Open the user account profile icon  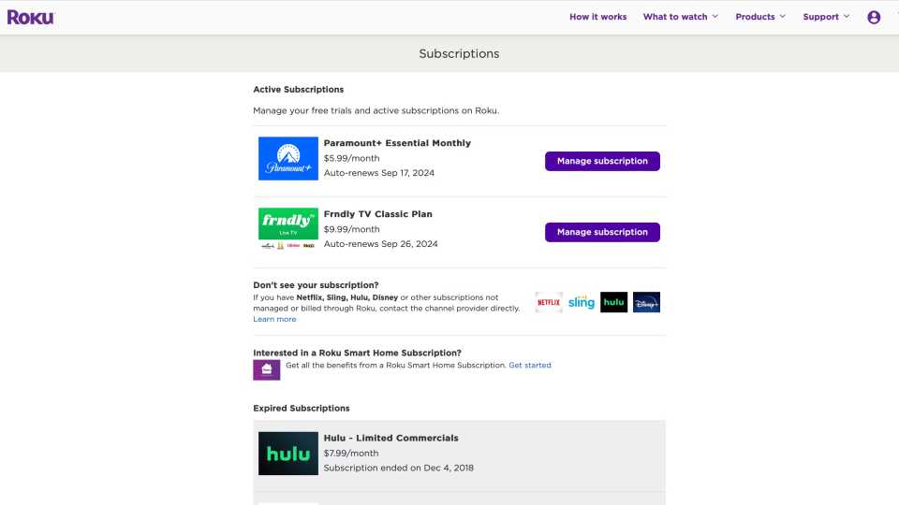click(874, 17)
